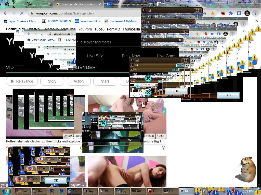
Task: Click the scrollbar down arrow at page bottom
Action: coord(259,185)
